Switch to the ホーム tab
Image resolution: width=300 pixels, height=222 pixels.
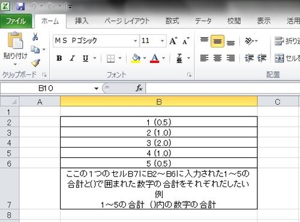point(50,21)
